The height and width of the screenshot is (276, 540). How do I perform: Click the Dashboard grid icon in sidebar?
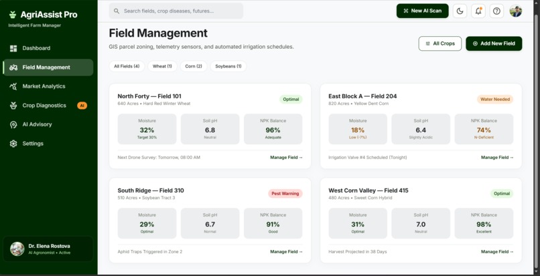pyautogui.click(x=13, y=49)
